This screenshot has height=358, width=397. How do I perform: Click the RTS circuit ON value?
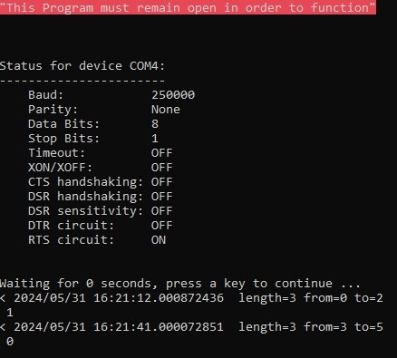coord(159,240)
